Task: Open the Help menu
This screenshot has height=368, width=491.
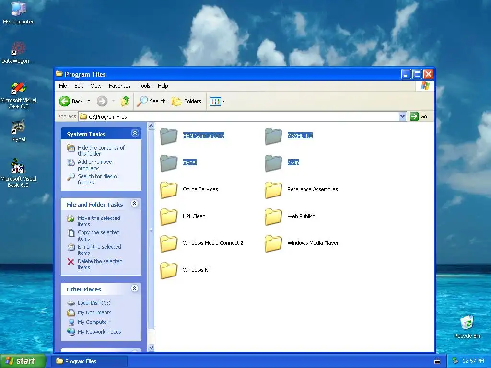Action: [x=163, y=86]
